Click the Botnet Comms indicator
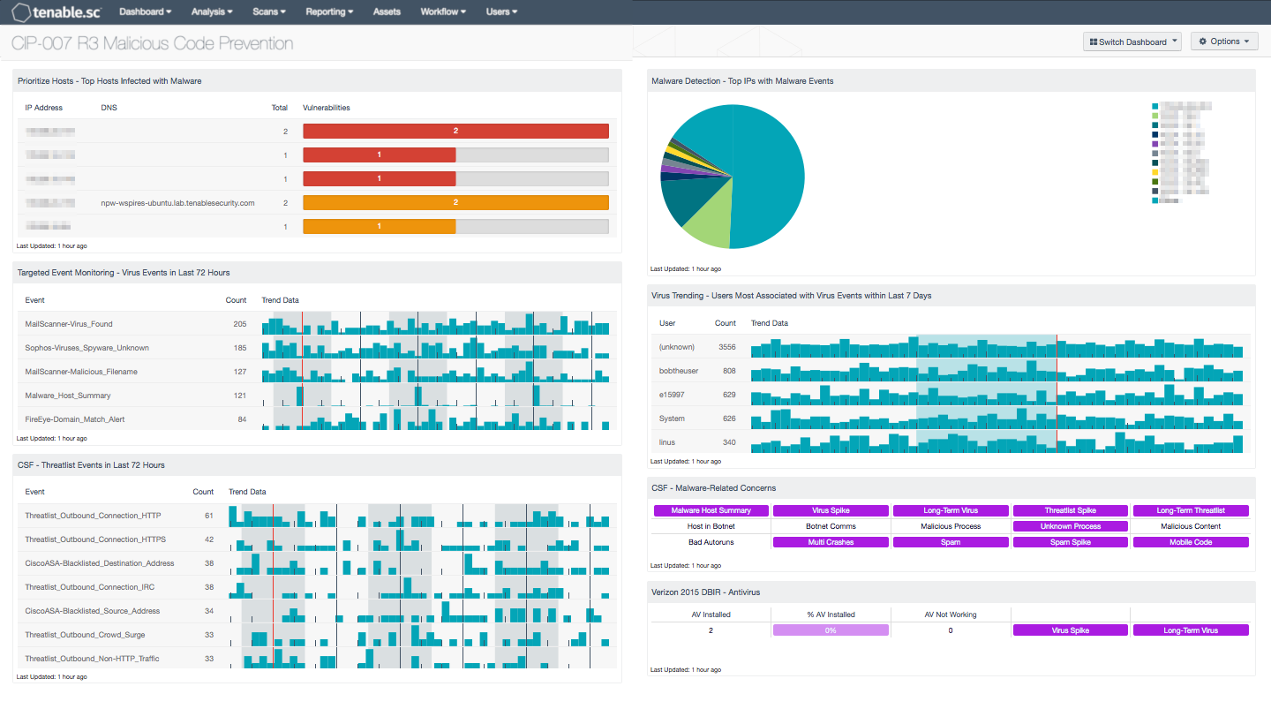This screenshot has height=724, width=1271. point(831,526)
